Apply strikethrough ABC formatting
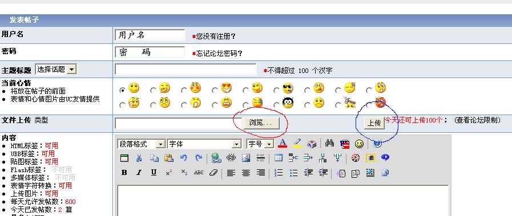This screenshot has height=216, width=512. coord(199,173)
